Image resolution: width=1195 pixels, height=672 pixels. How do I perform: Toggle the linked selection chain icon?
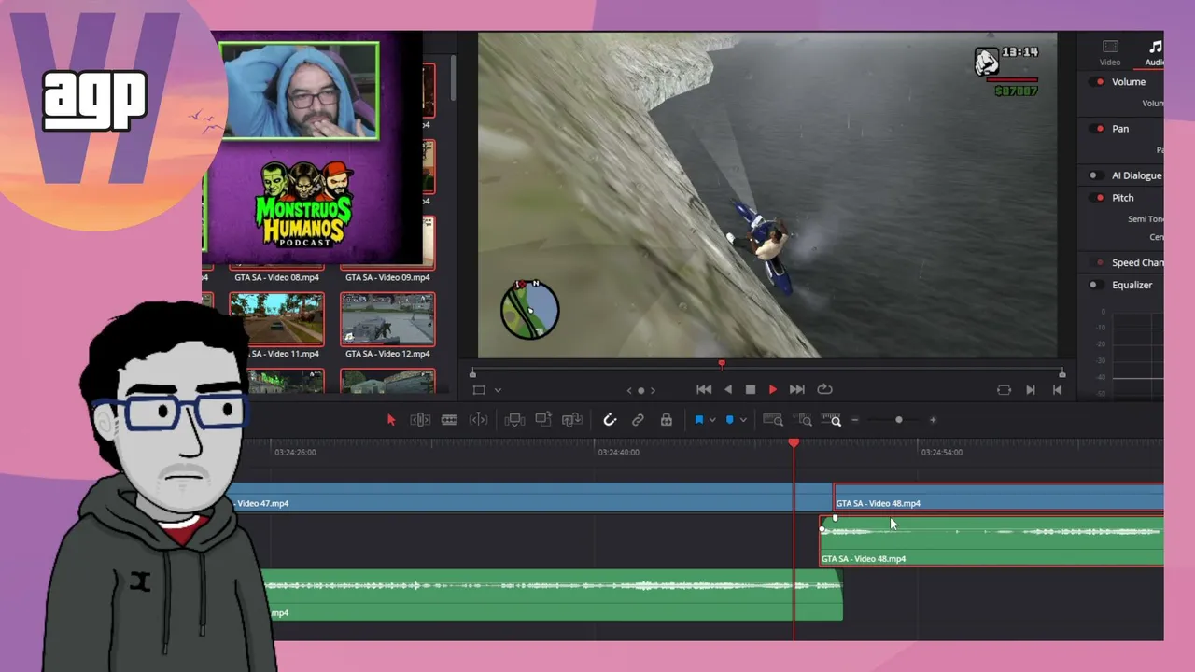coord(638,420)
